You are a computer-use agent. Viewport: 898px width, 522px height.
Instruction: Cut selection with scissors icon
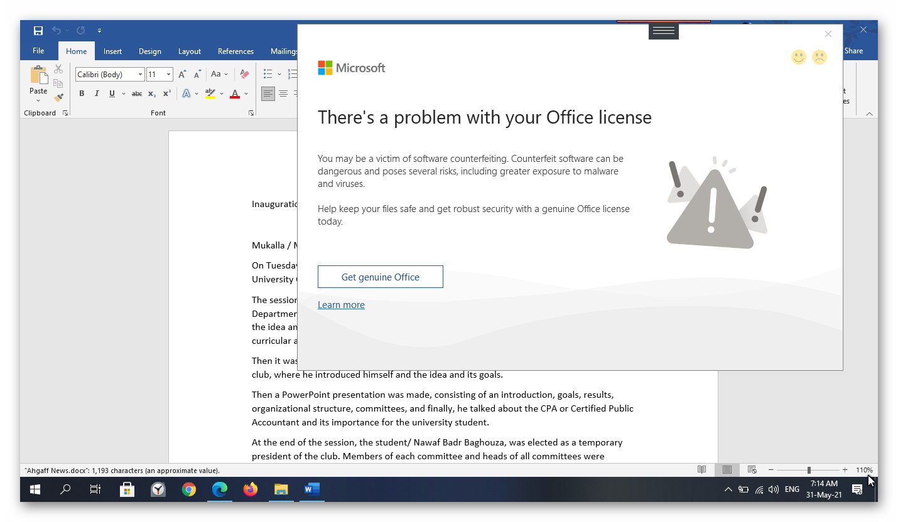coord(58,69)
